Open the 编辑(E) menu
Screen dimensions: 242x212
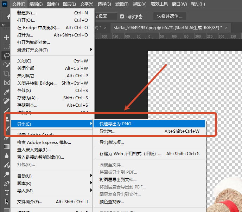pyautogui.click(x=36, y=4)
